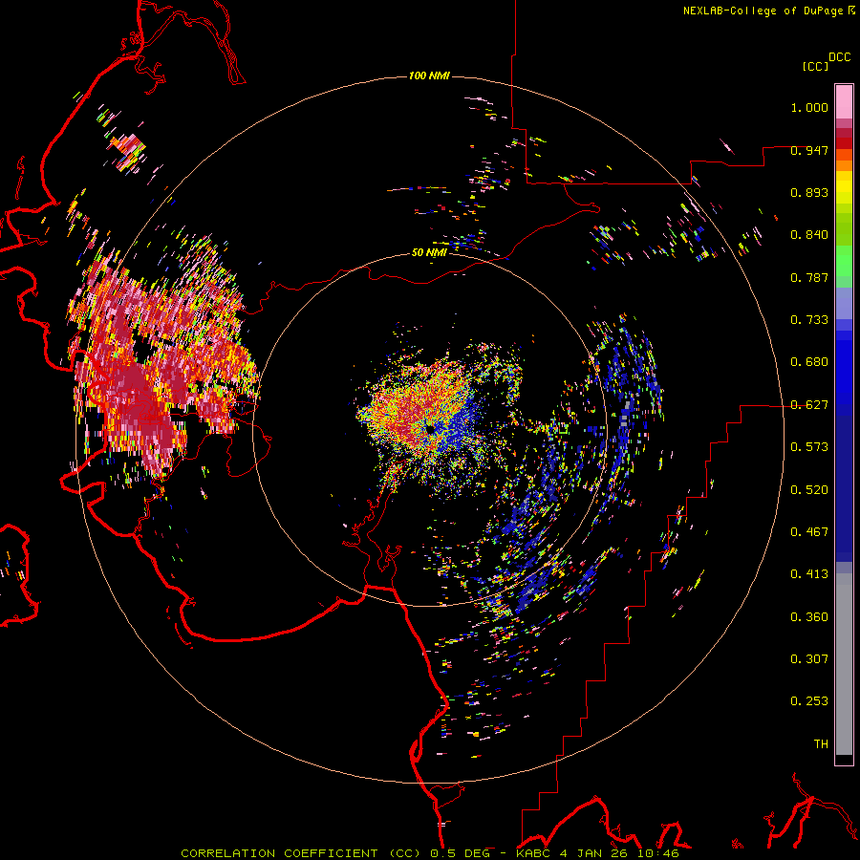Click the 0.787 legend value
This screenshot has width=860, height=860.
809,277
